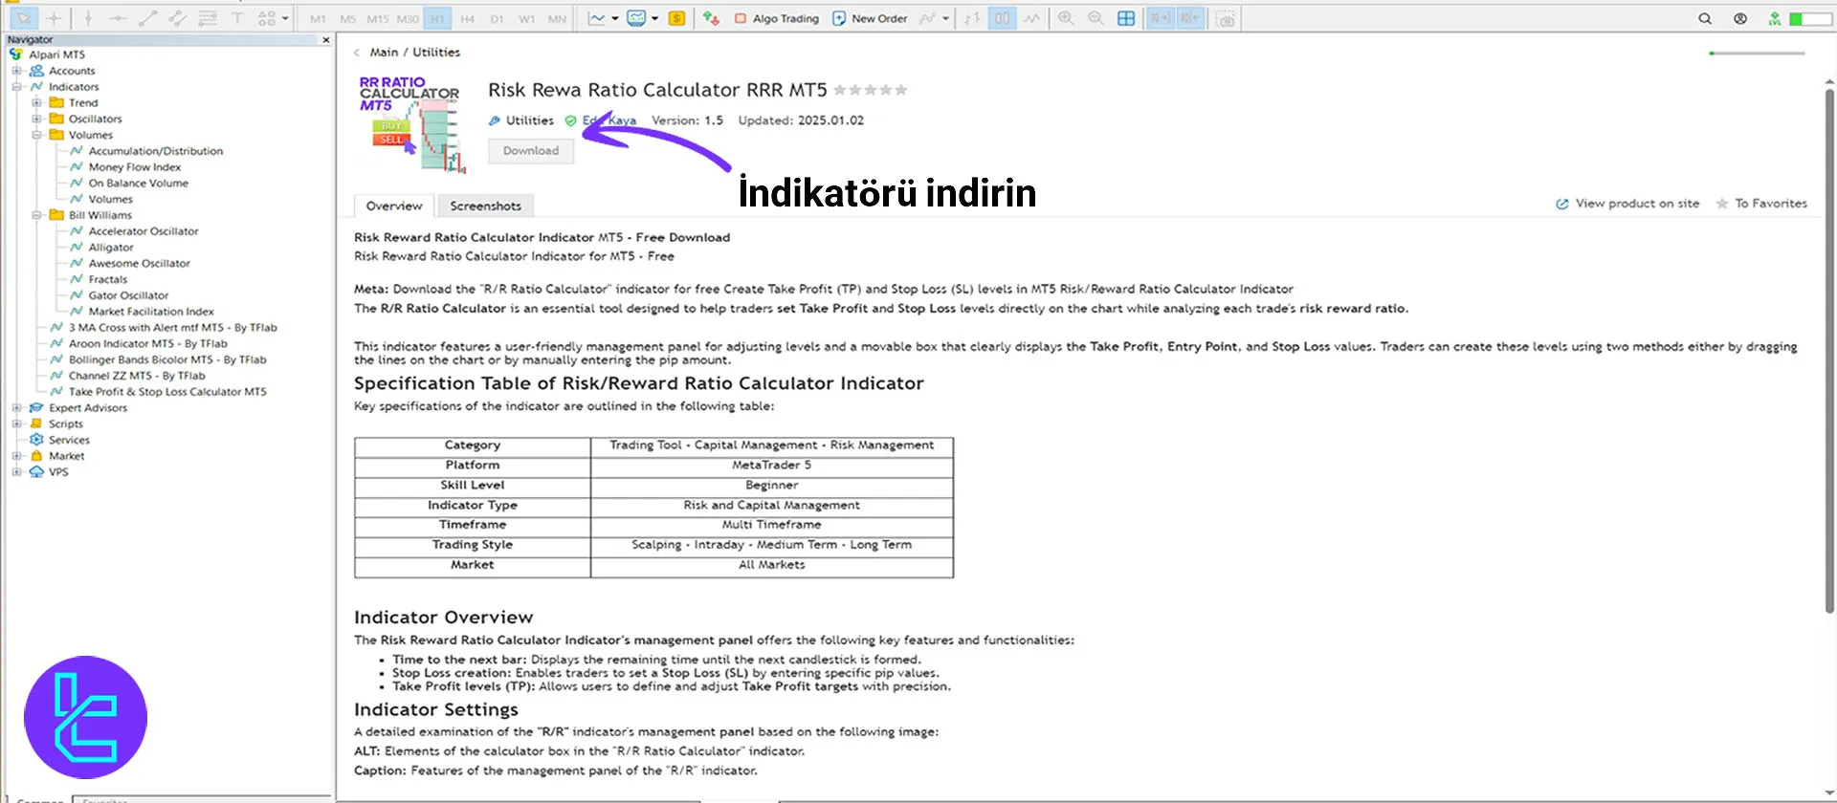Click the zoom out magnifier icon

[1096, 18]
